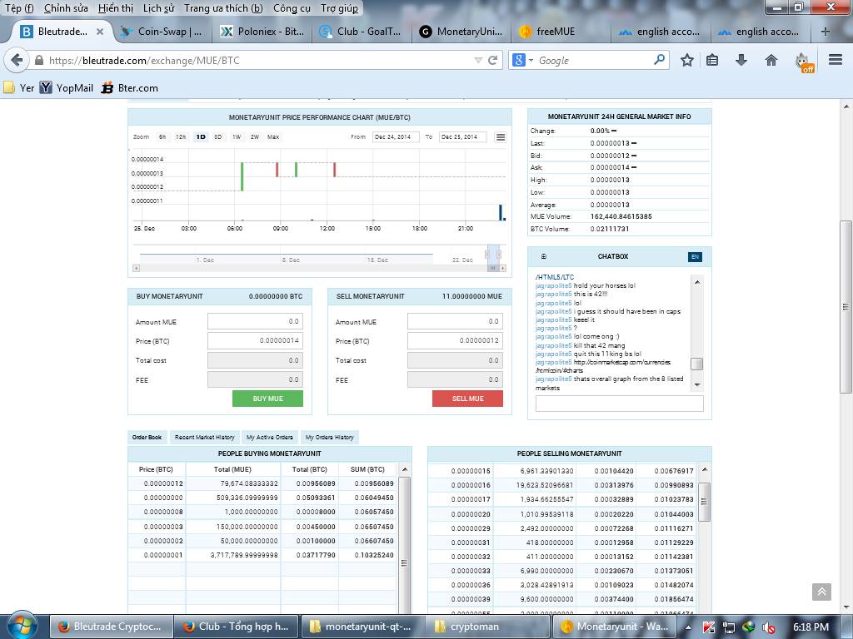Viewport: 853px width, 639px height.
Task: Click the chart navigator range handle
Action: 493,255
